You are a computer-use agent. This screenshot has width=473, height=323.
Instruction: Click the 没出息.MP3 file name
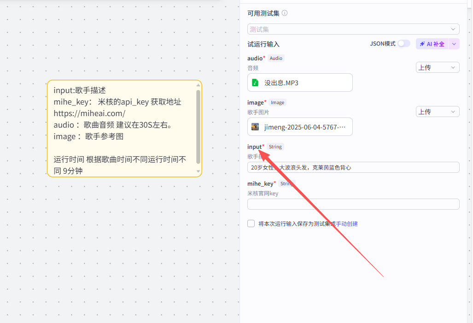pos(281,83)
